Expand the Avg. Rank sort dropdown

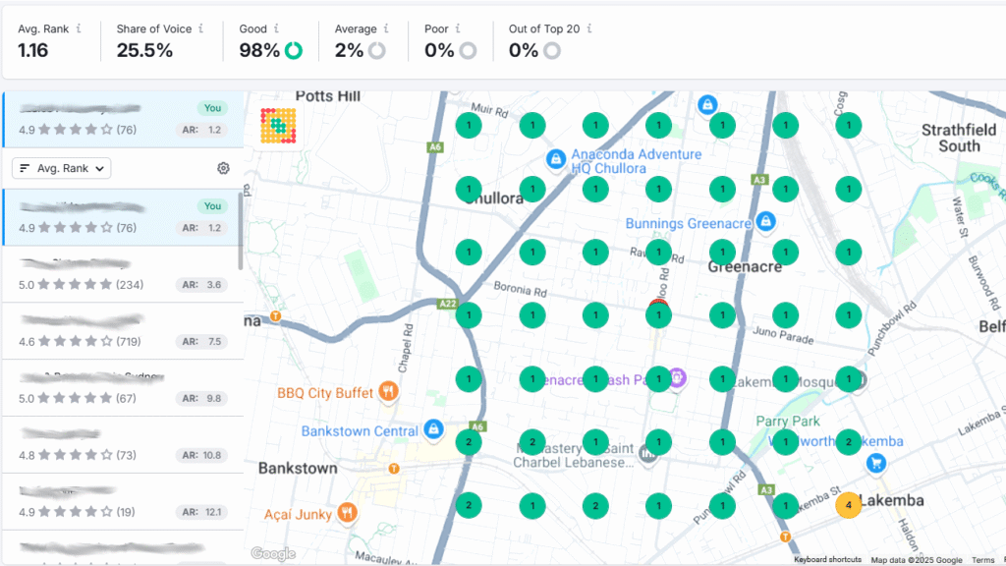click(x=61, y=168)
